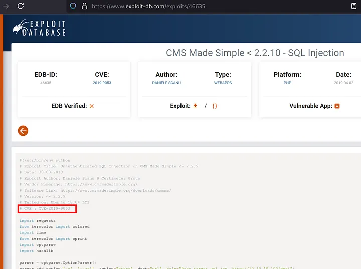Click the 'import requests' code line

37,221
